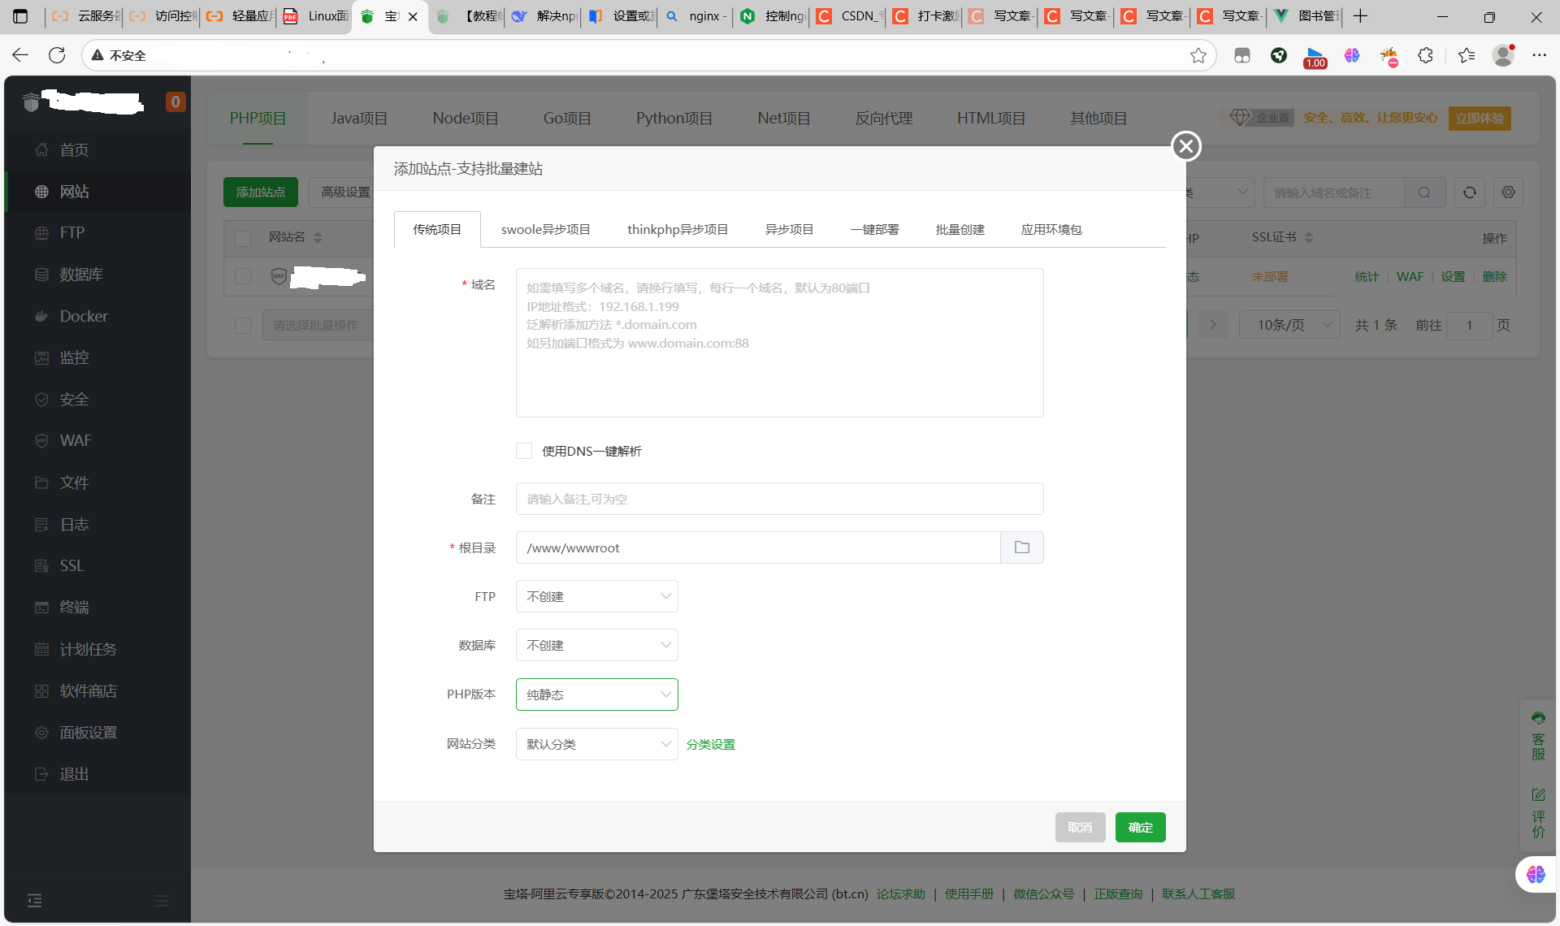Open the PHP版本 纯静态 dropdown
This screenshot has height=926, width=1560.
[596, 694]
